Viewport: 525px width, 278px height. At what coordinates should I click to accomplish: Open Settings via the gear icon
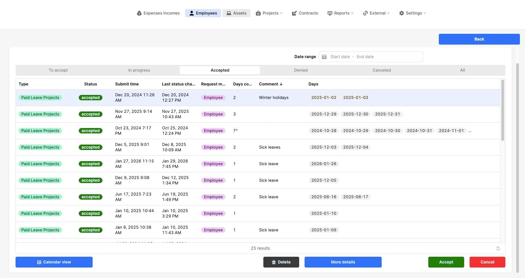click(x=402, y=13)
